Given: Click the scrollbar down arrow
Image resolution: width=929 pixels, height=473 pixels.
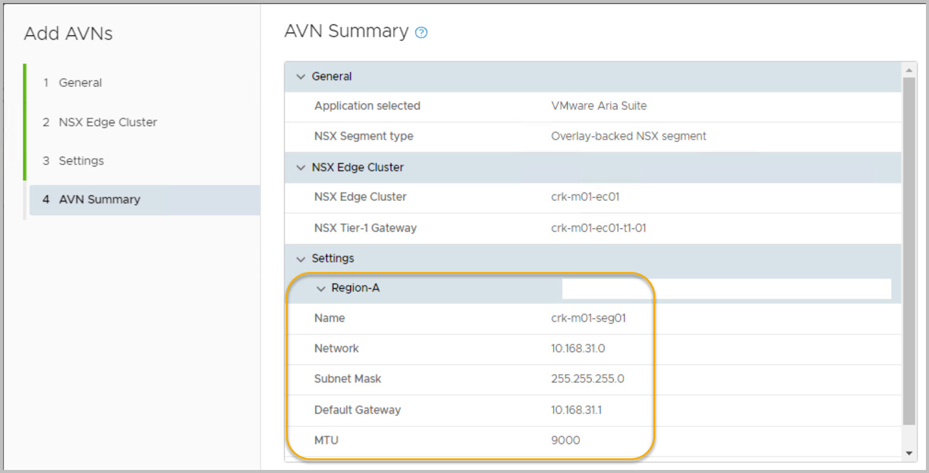Looking at the screenshot, I should [x=909, y=453].
